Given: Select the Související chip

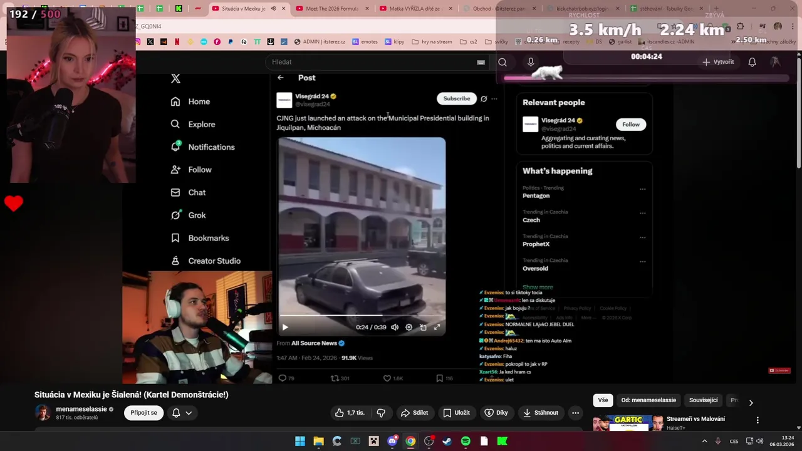Looking at the screenshot, I should [x=704, y=400].
